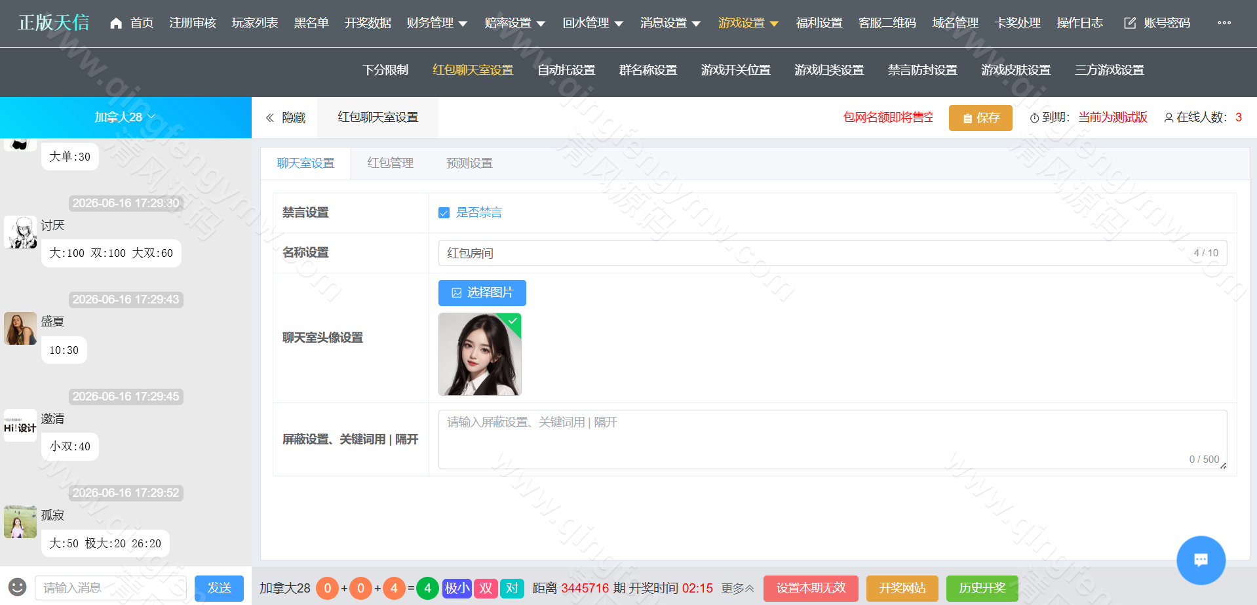Open 群名称设置 submenu item

pyautogui.click(x=648, y=70)
